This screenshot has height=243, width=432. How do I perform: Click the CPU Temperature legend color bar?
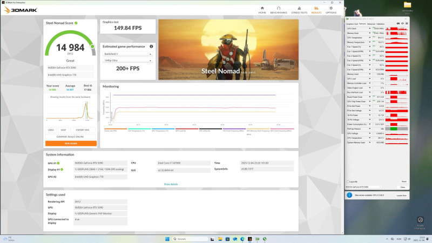click(139, 129)
